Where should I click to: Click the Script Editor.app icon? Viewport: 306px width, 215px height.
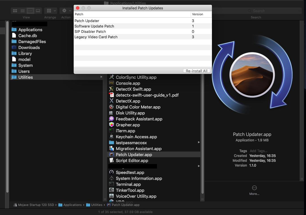(x=111, y=160)
